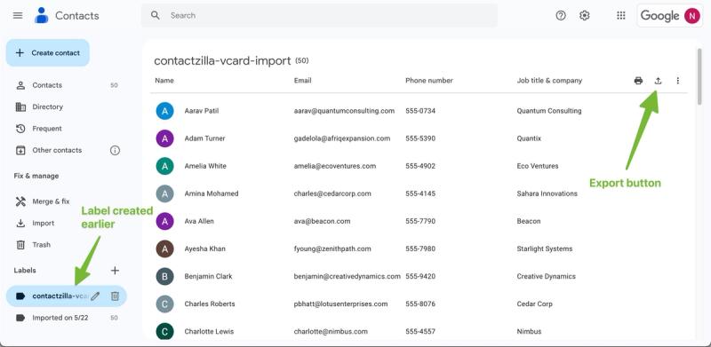
Task: Click Benjamin Clark's avatar
Action: 164,277
